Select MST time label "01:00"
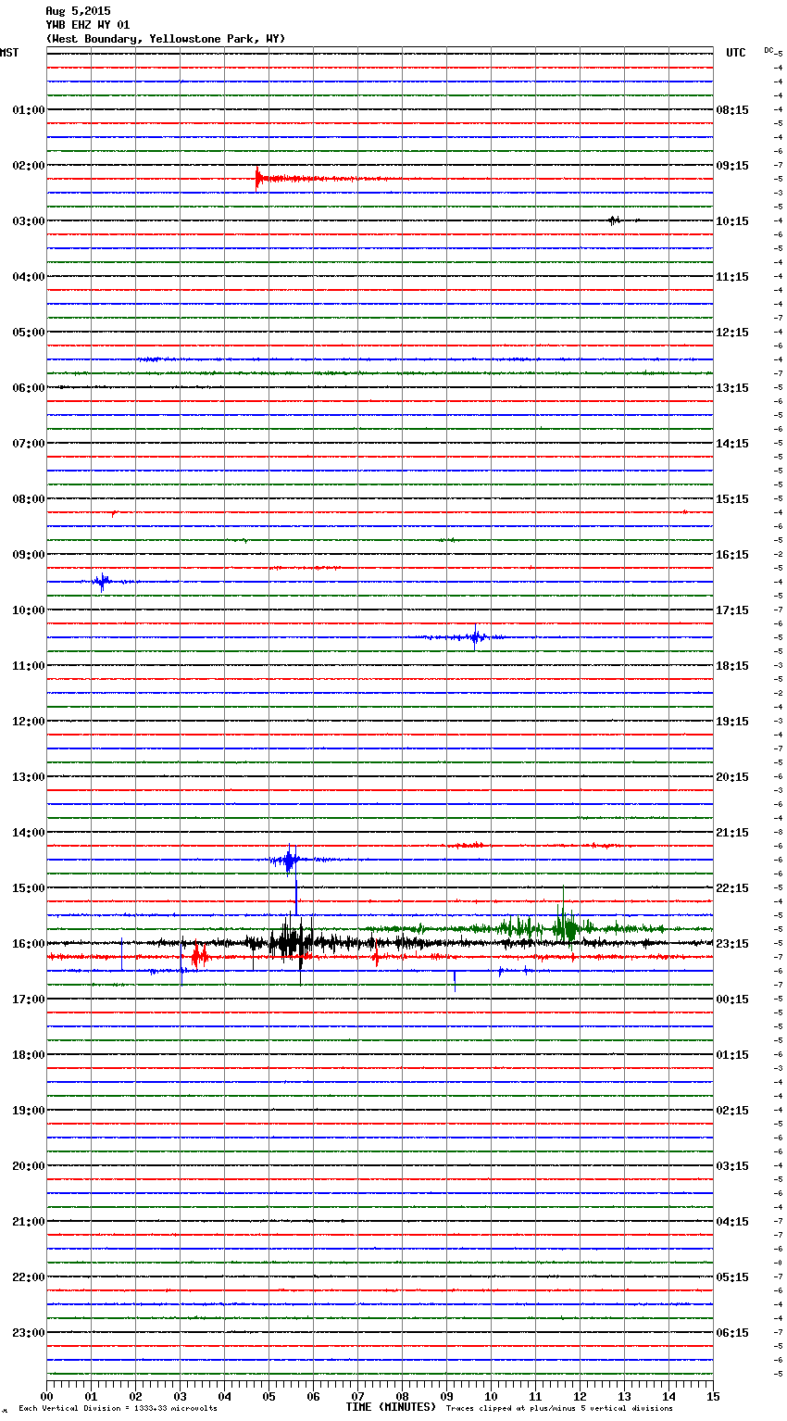 coord(29,110)
